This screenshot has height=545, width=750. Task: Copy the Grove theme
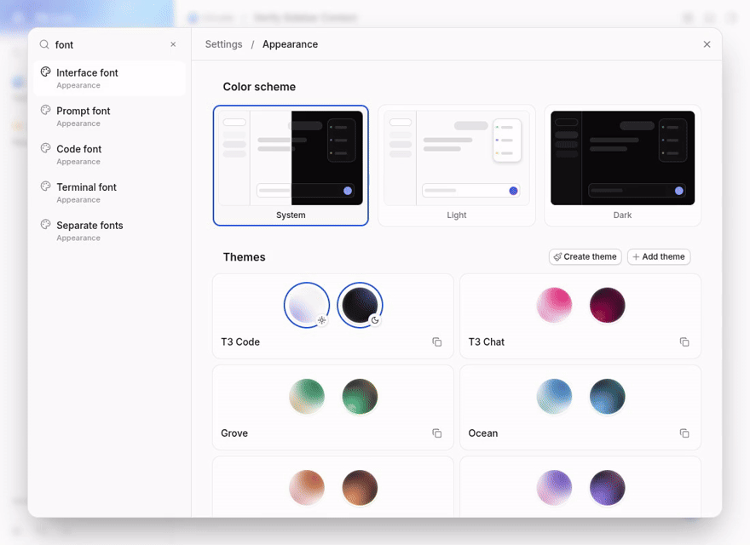pos(437,433)
